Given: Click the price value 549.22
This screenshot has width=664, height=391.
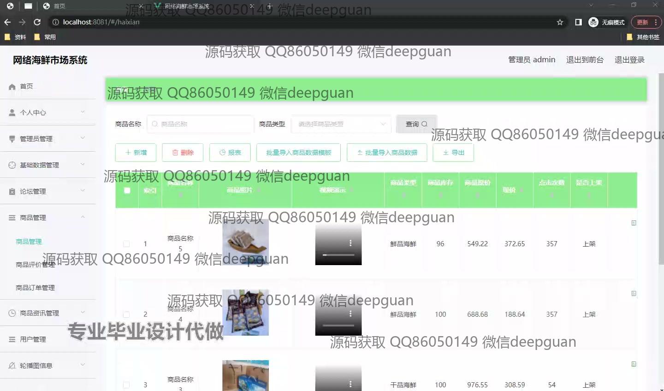Looking at the screenshot, I should tap(477, 244).
